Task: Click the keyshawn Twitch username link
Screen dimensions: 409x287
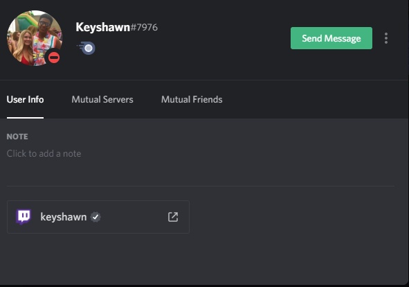Action: (x=64, y=217)
